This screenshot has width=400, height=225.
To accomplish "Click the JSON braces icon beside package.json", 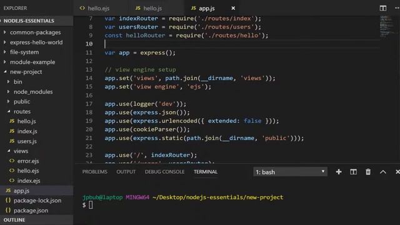I will point(8,210).
